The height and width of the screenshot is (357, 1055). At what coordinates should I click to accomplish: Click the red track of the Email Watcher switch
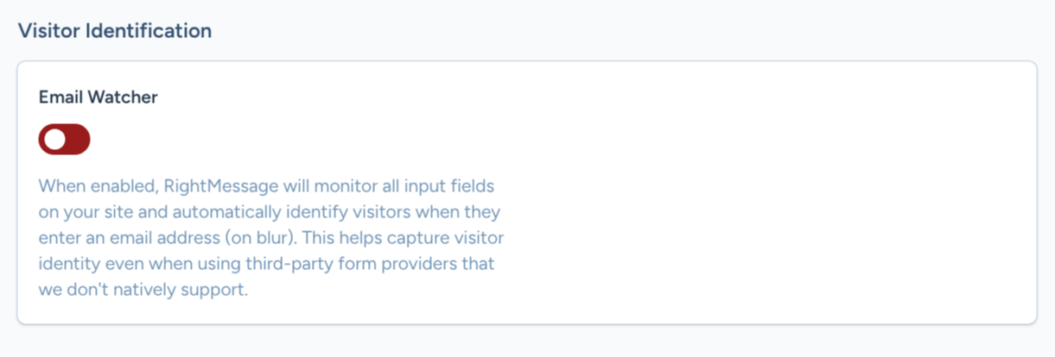click(x=77, y=140)
